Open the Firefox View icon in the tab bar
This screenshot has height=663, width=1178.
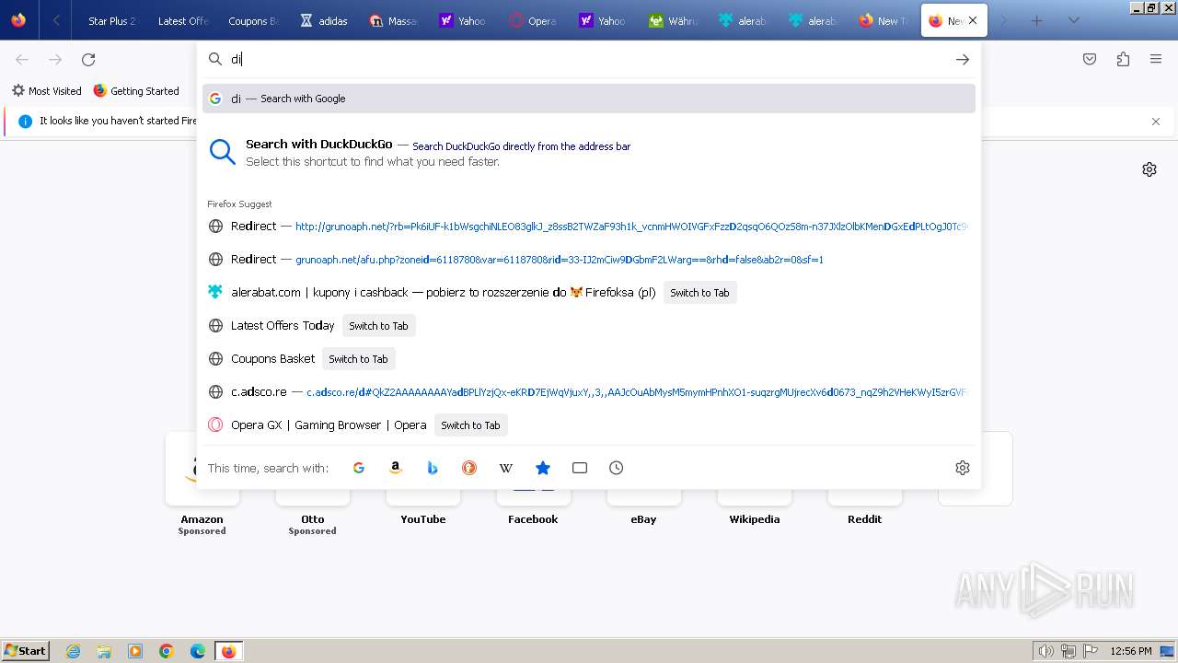(x=18, y=20)
